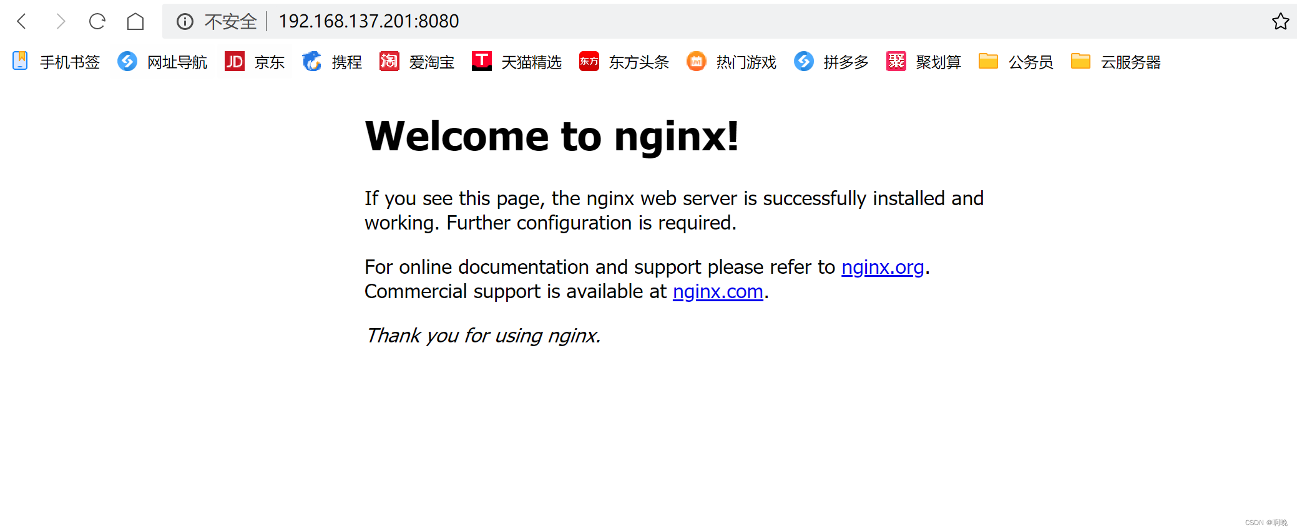Open the 东方头条 bookmark
This screenshot has width=1297, height=532.
624,62
